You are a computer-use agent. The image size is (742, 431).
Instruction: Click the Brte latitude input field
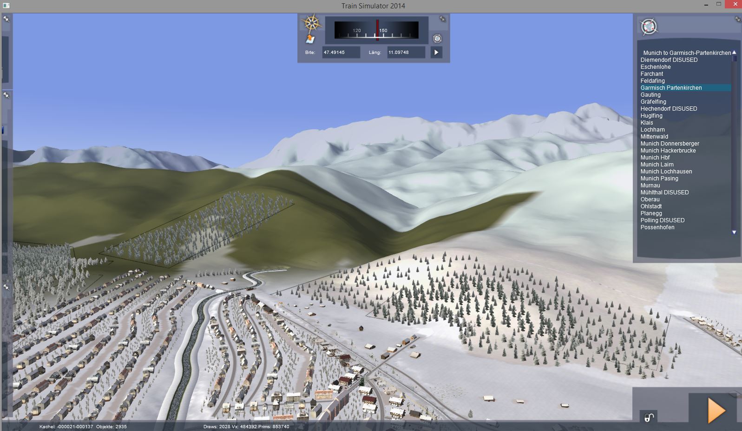tap(341, 53)
